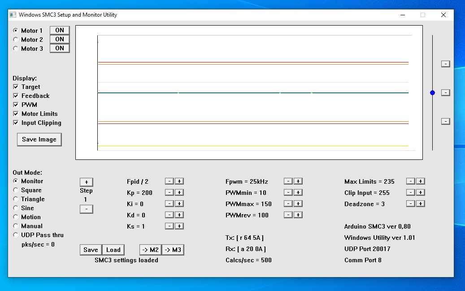Decrease Clip Input with minus button
Image resolution: width=465 pixels, height=291 pixels.
[410, 192]
